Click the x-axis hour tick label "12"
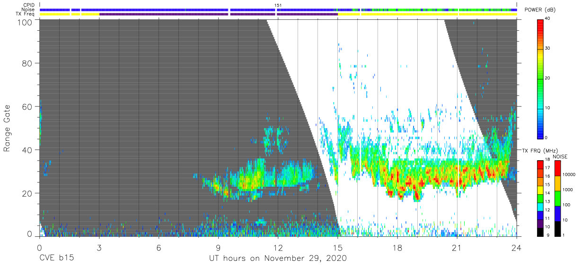The height and width of the screenshot is (268, 581). 278,248
